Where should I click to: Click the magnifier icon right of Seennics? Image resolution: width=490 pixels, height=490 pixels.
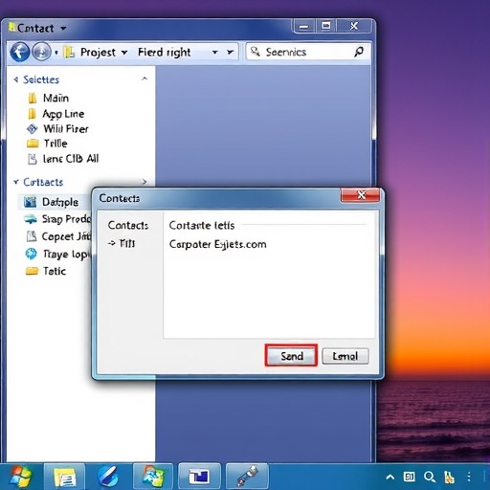click(359, 52)
